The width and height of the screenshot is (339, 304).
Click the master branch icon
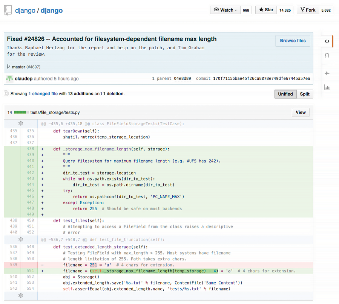8,67
